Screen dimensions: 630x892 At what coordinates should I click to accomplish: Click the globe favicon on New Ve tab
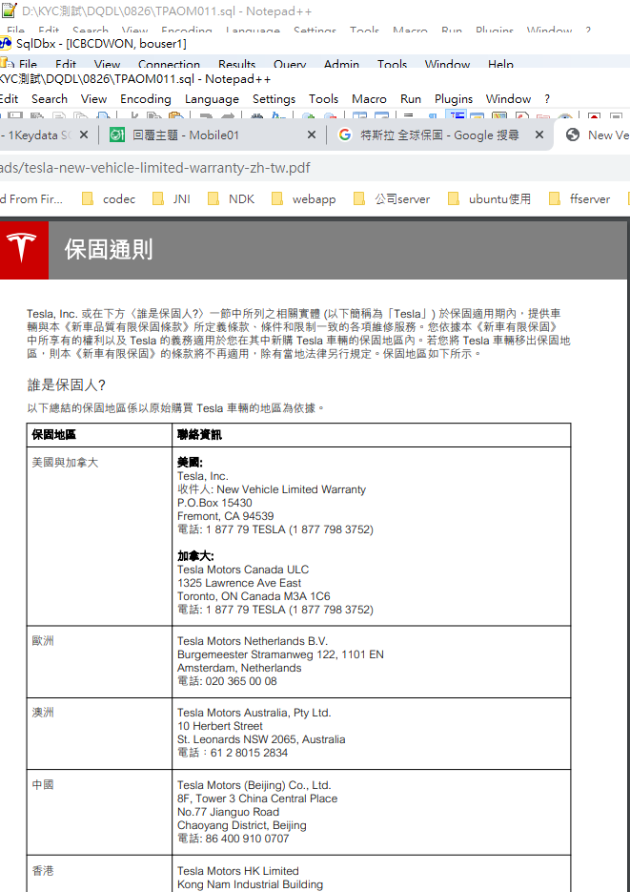[573, 135]
